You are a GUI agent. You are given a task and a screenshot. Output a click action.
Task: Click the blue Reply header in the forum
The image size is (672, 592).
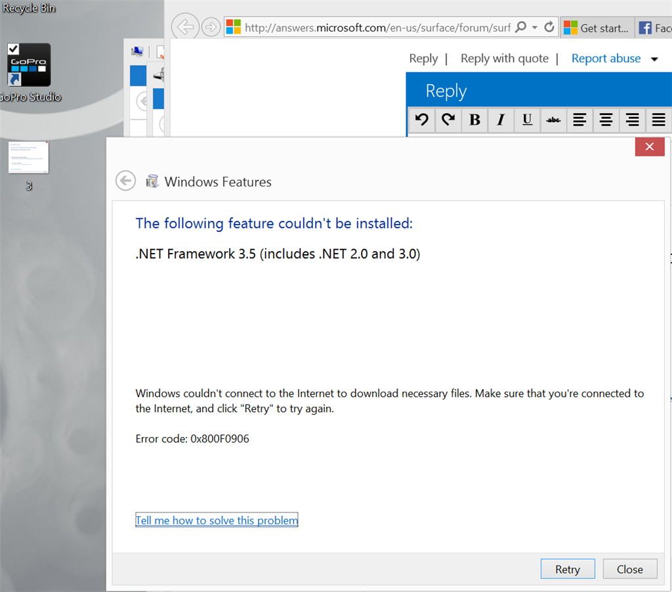coord(539,91)
